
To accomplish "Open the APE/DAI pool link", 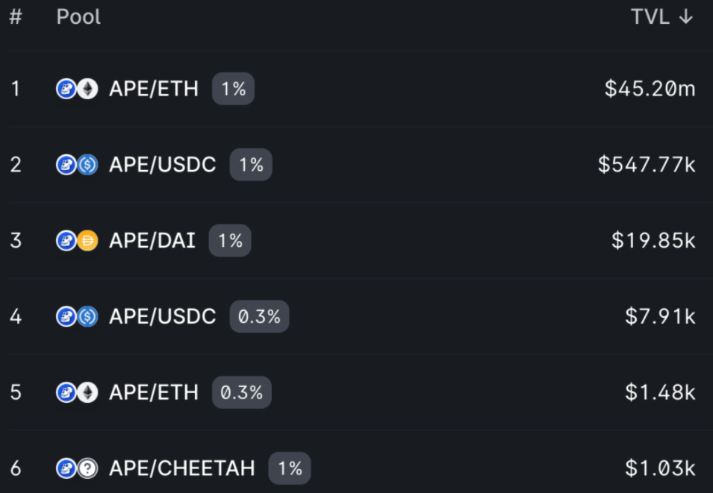I will 152,241.
